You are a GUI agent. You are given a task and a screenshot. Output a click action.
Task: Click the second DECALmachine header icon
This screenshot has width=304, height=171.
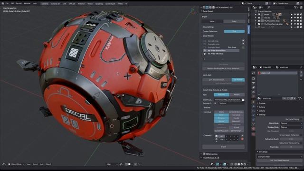tap(207, 8)
